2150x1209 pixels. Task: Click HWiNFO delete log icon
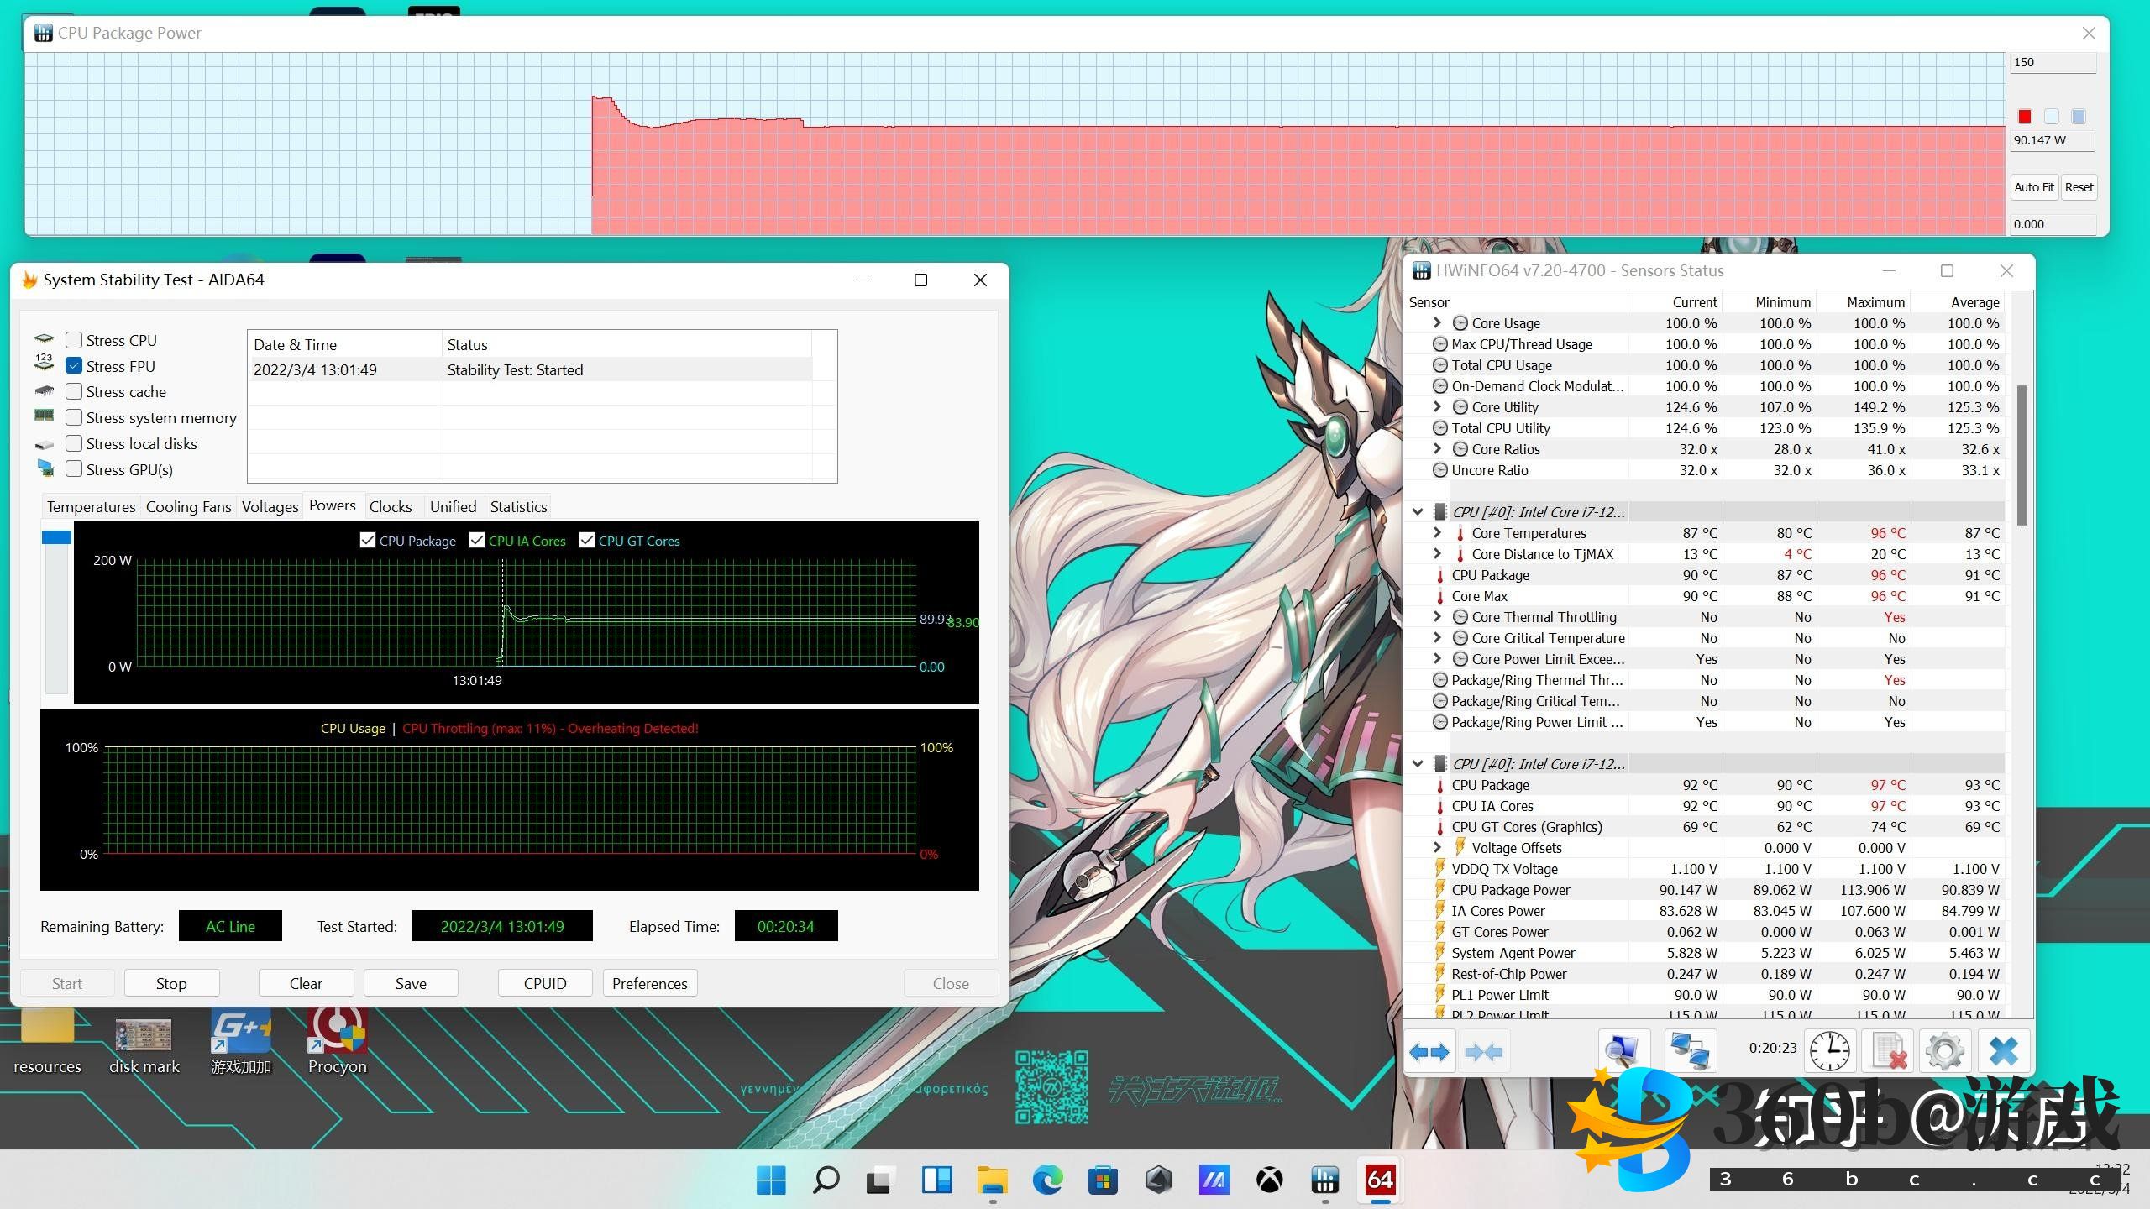(1888, 1052)
